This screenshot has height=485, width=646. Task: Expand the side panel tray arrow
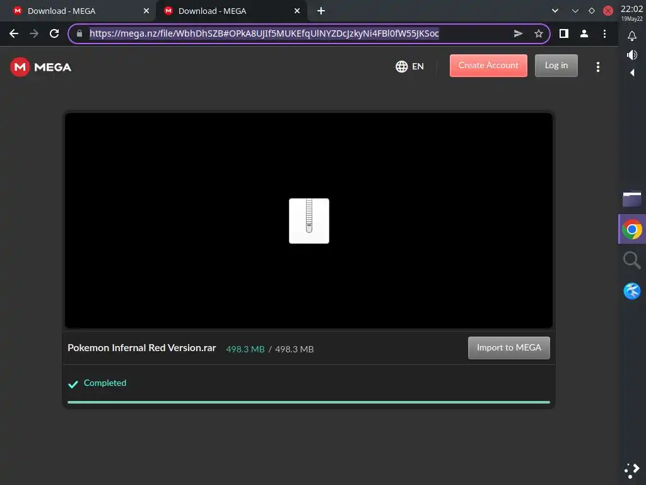point(632,73)
